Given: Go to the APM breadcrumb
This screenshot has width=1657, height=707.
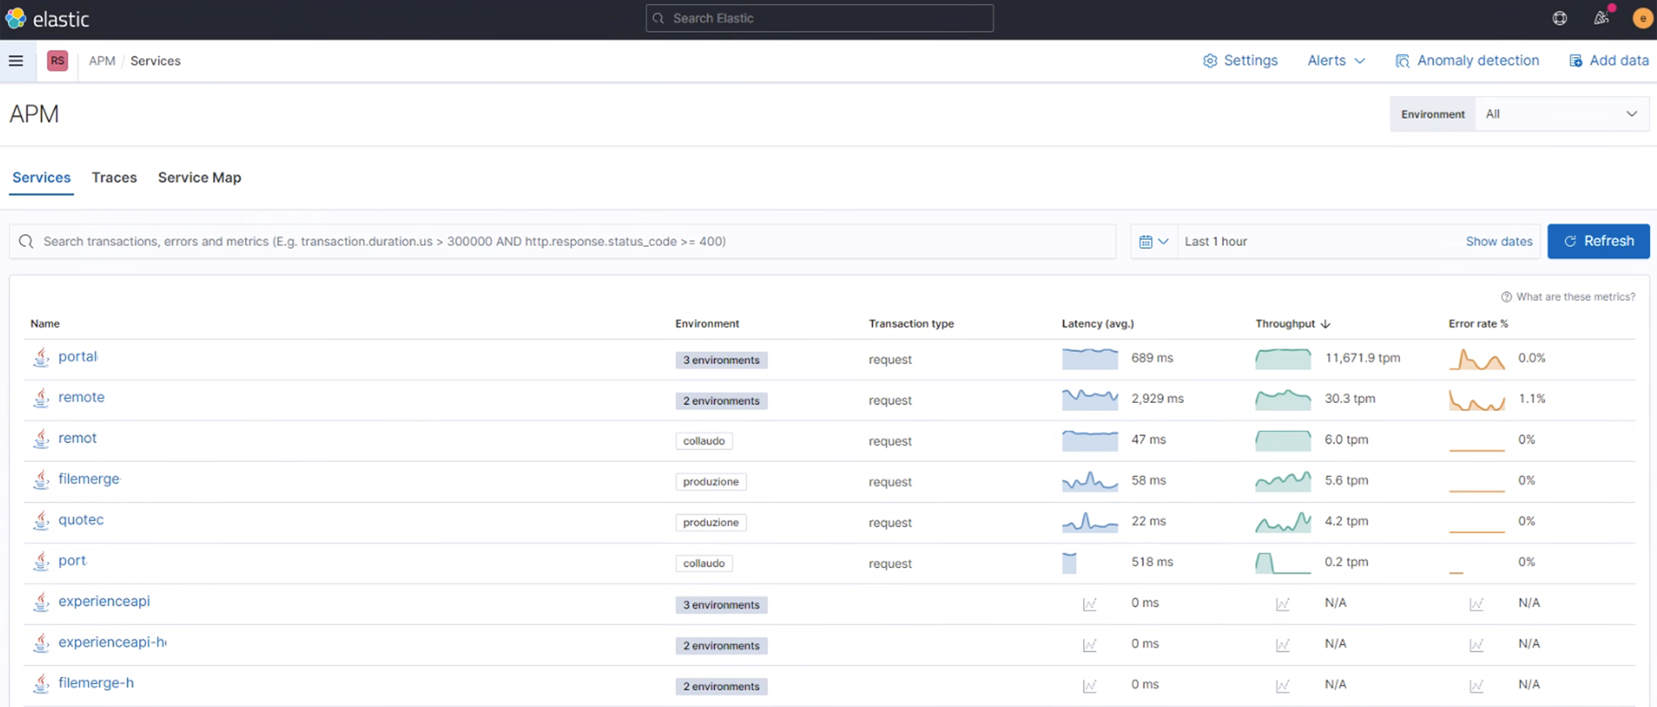Looking at the screenshot, I should click(x=102, y=60).
